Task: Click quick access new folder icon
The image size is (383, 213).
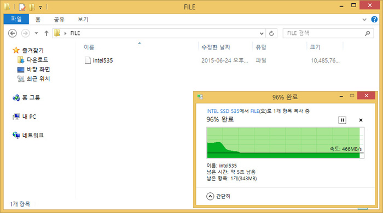Action: tap(32, 7)
